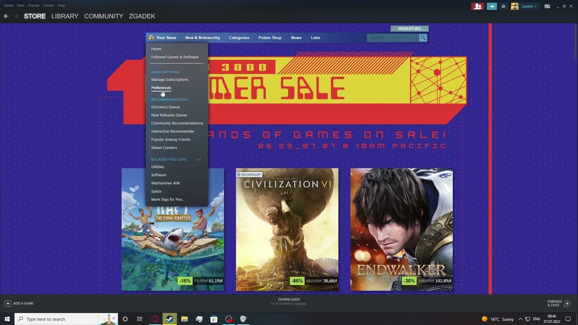The height and width of the screenshot is (325, 578).
Task: Click the Zgadek profile avatar
Action: click(514, 6)
